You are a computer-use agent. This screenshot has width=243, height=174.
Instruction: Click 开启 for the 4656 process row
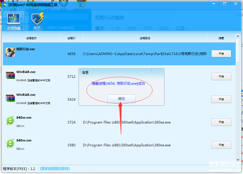coord(221,54)
